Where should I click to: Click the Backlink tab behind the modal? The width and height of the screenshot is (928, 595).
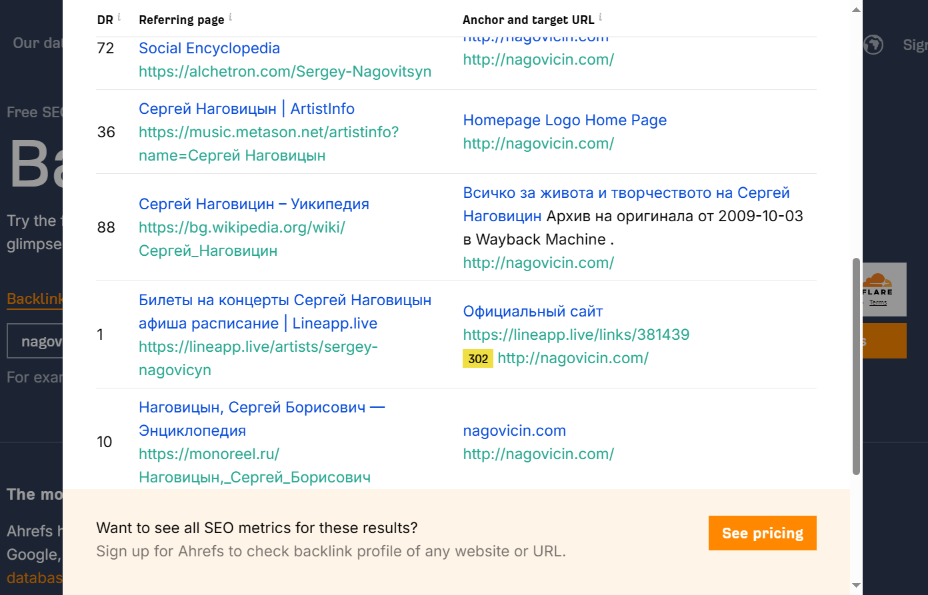(x=35, y=298)
